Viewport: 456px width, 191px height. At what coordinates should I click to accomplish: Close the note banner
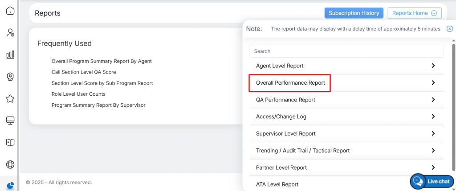[449, 29]
